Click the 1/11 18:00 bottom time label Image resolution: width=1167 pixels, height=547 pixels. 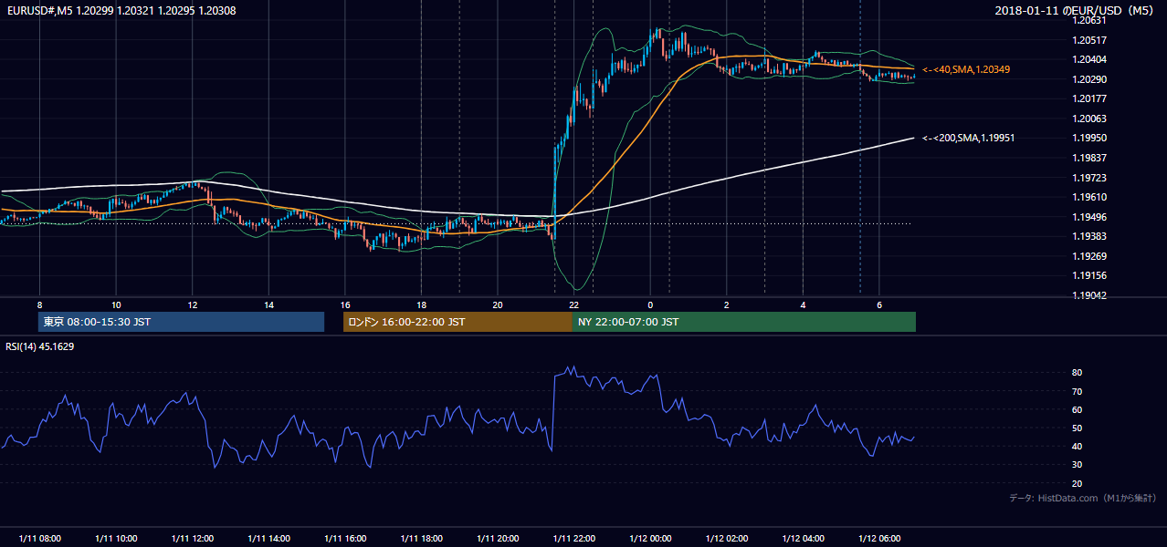click(421, 539)
